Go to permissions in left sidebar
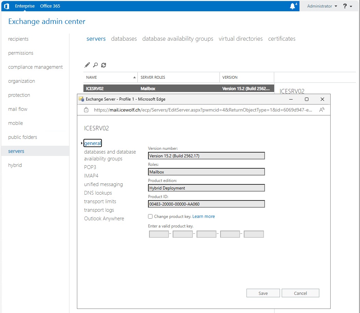360x313 pixels. [x=21, y=53]
